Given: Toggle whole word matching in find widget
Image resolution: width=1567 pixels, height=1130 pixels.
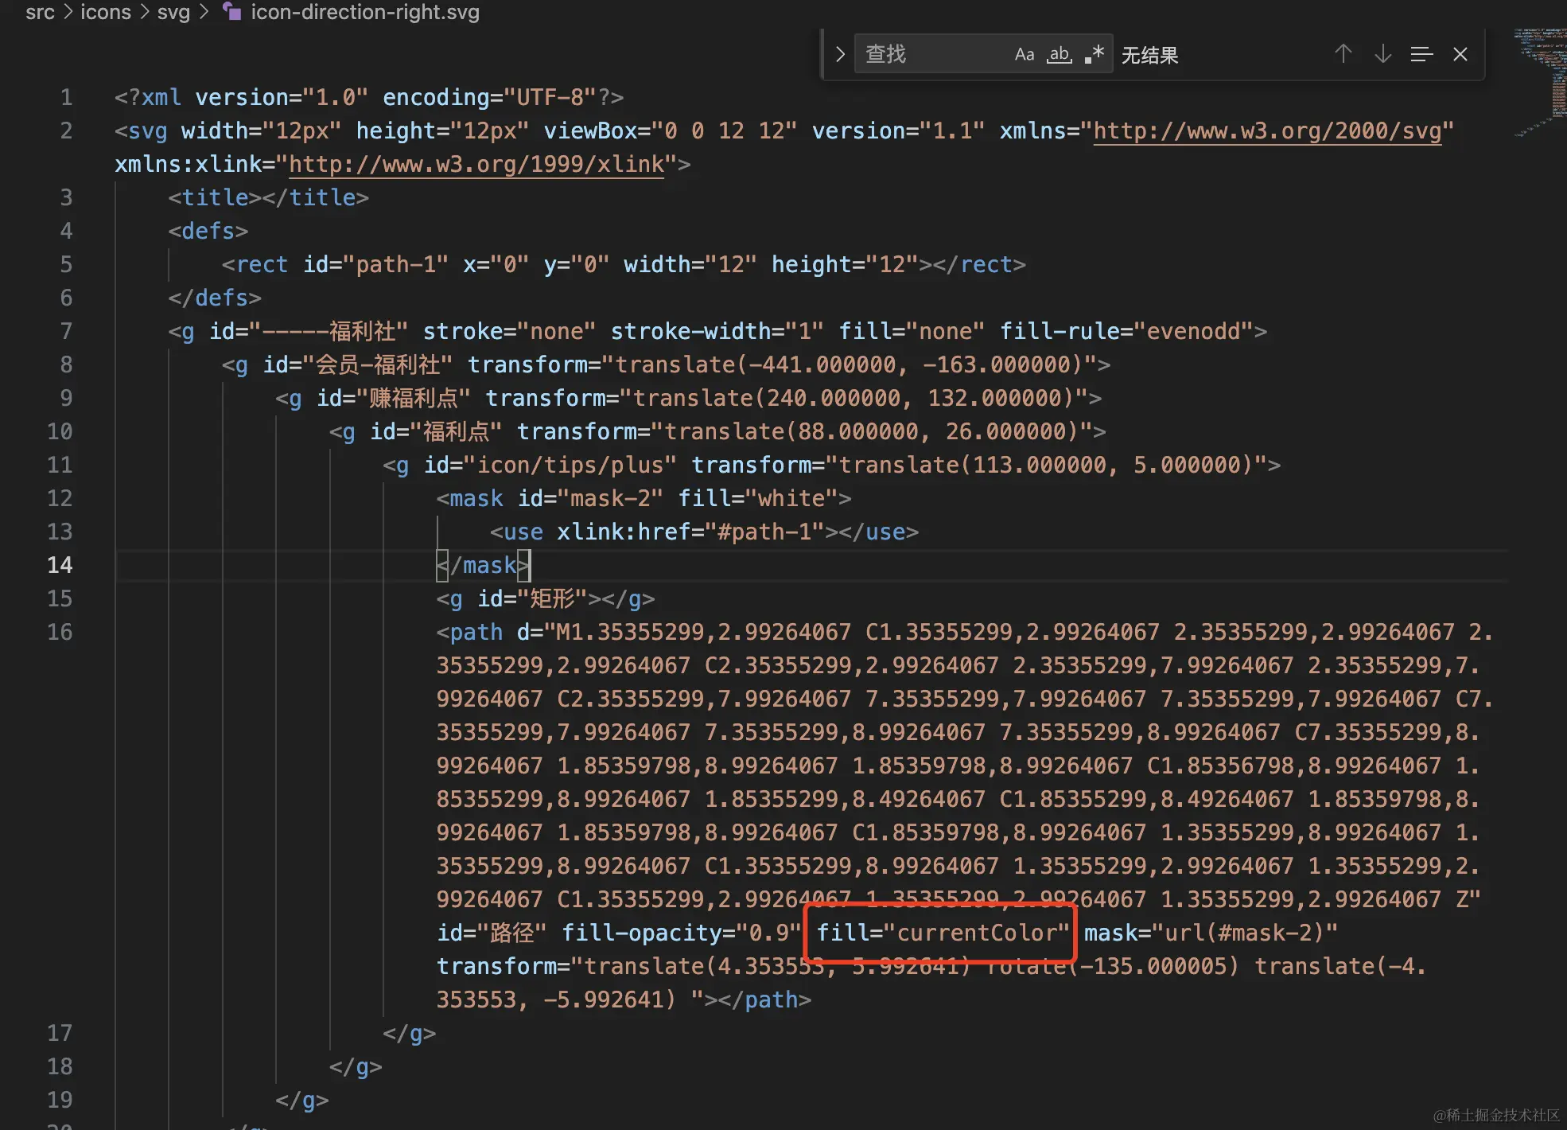Looking at the screenshot, I should [1059, 53].
